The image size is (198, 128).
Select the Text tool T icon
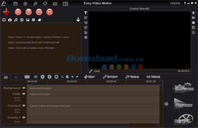[x=86, y=13]
